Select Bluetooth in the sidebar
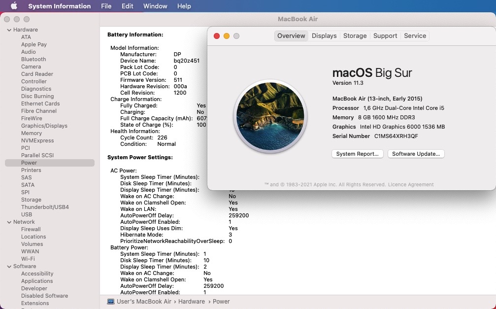The height and width of the screenshot is (309, 496). 33,59
